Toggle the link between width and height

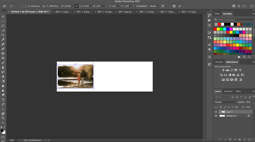[x=76, y=6]
